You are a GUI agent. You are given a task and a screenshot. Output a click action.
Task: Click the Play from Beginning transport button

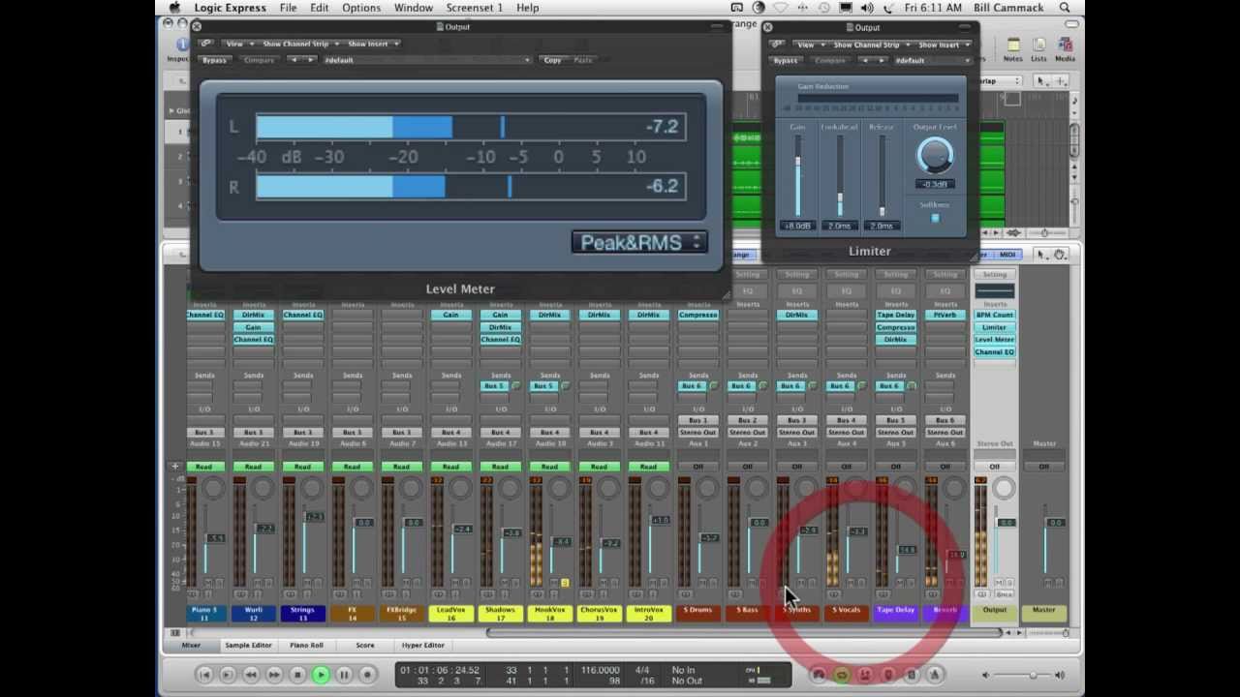click(227, 675)
